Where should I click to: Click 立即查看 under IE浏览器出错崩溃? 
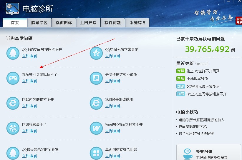click(x=113, y=106)
